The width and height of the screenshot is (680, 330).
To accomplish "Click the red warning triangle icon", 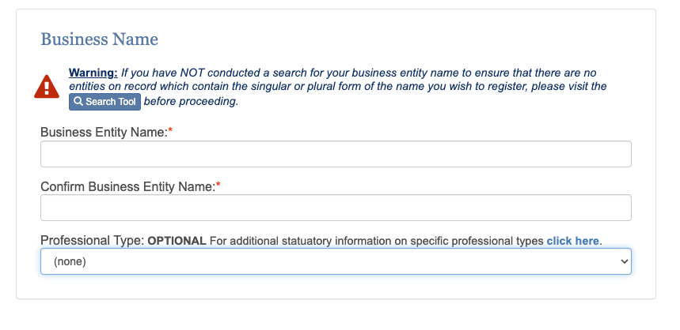I will 47,87.
